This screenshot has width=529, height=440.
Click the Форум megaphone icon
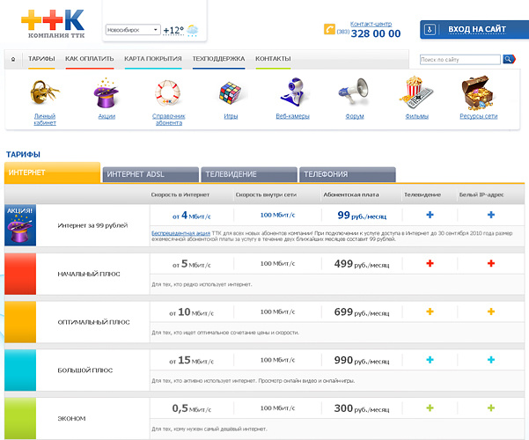pyautogui.click(x=354, y=92)
